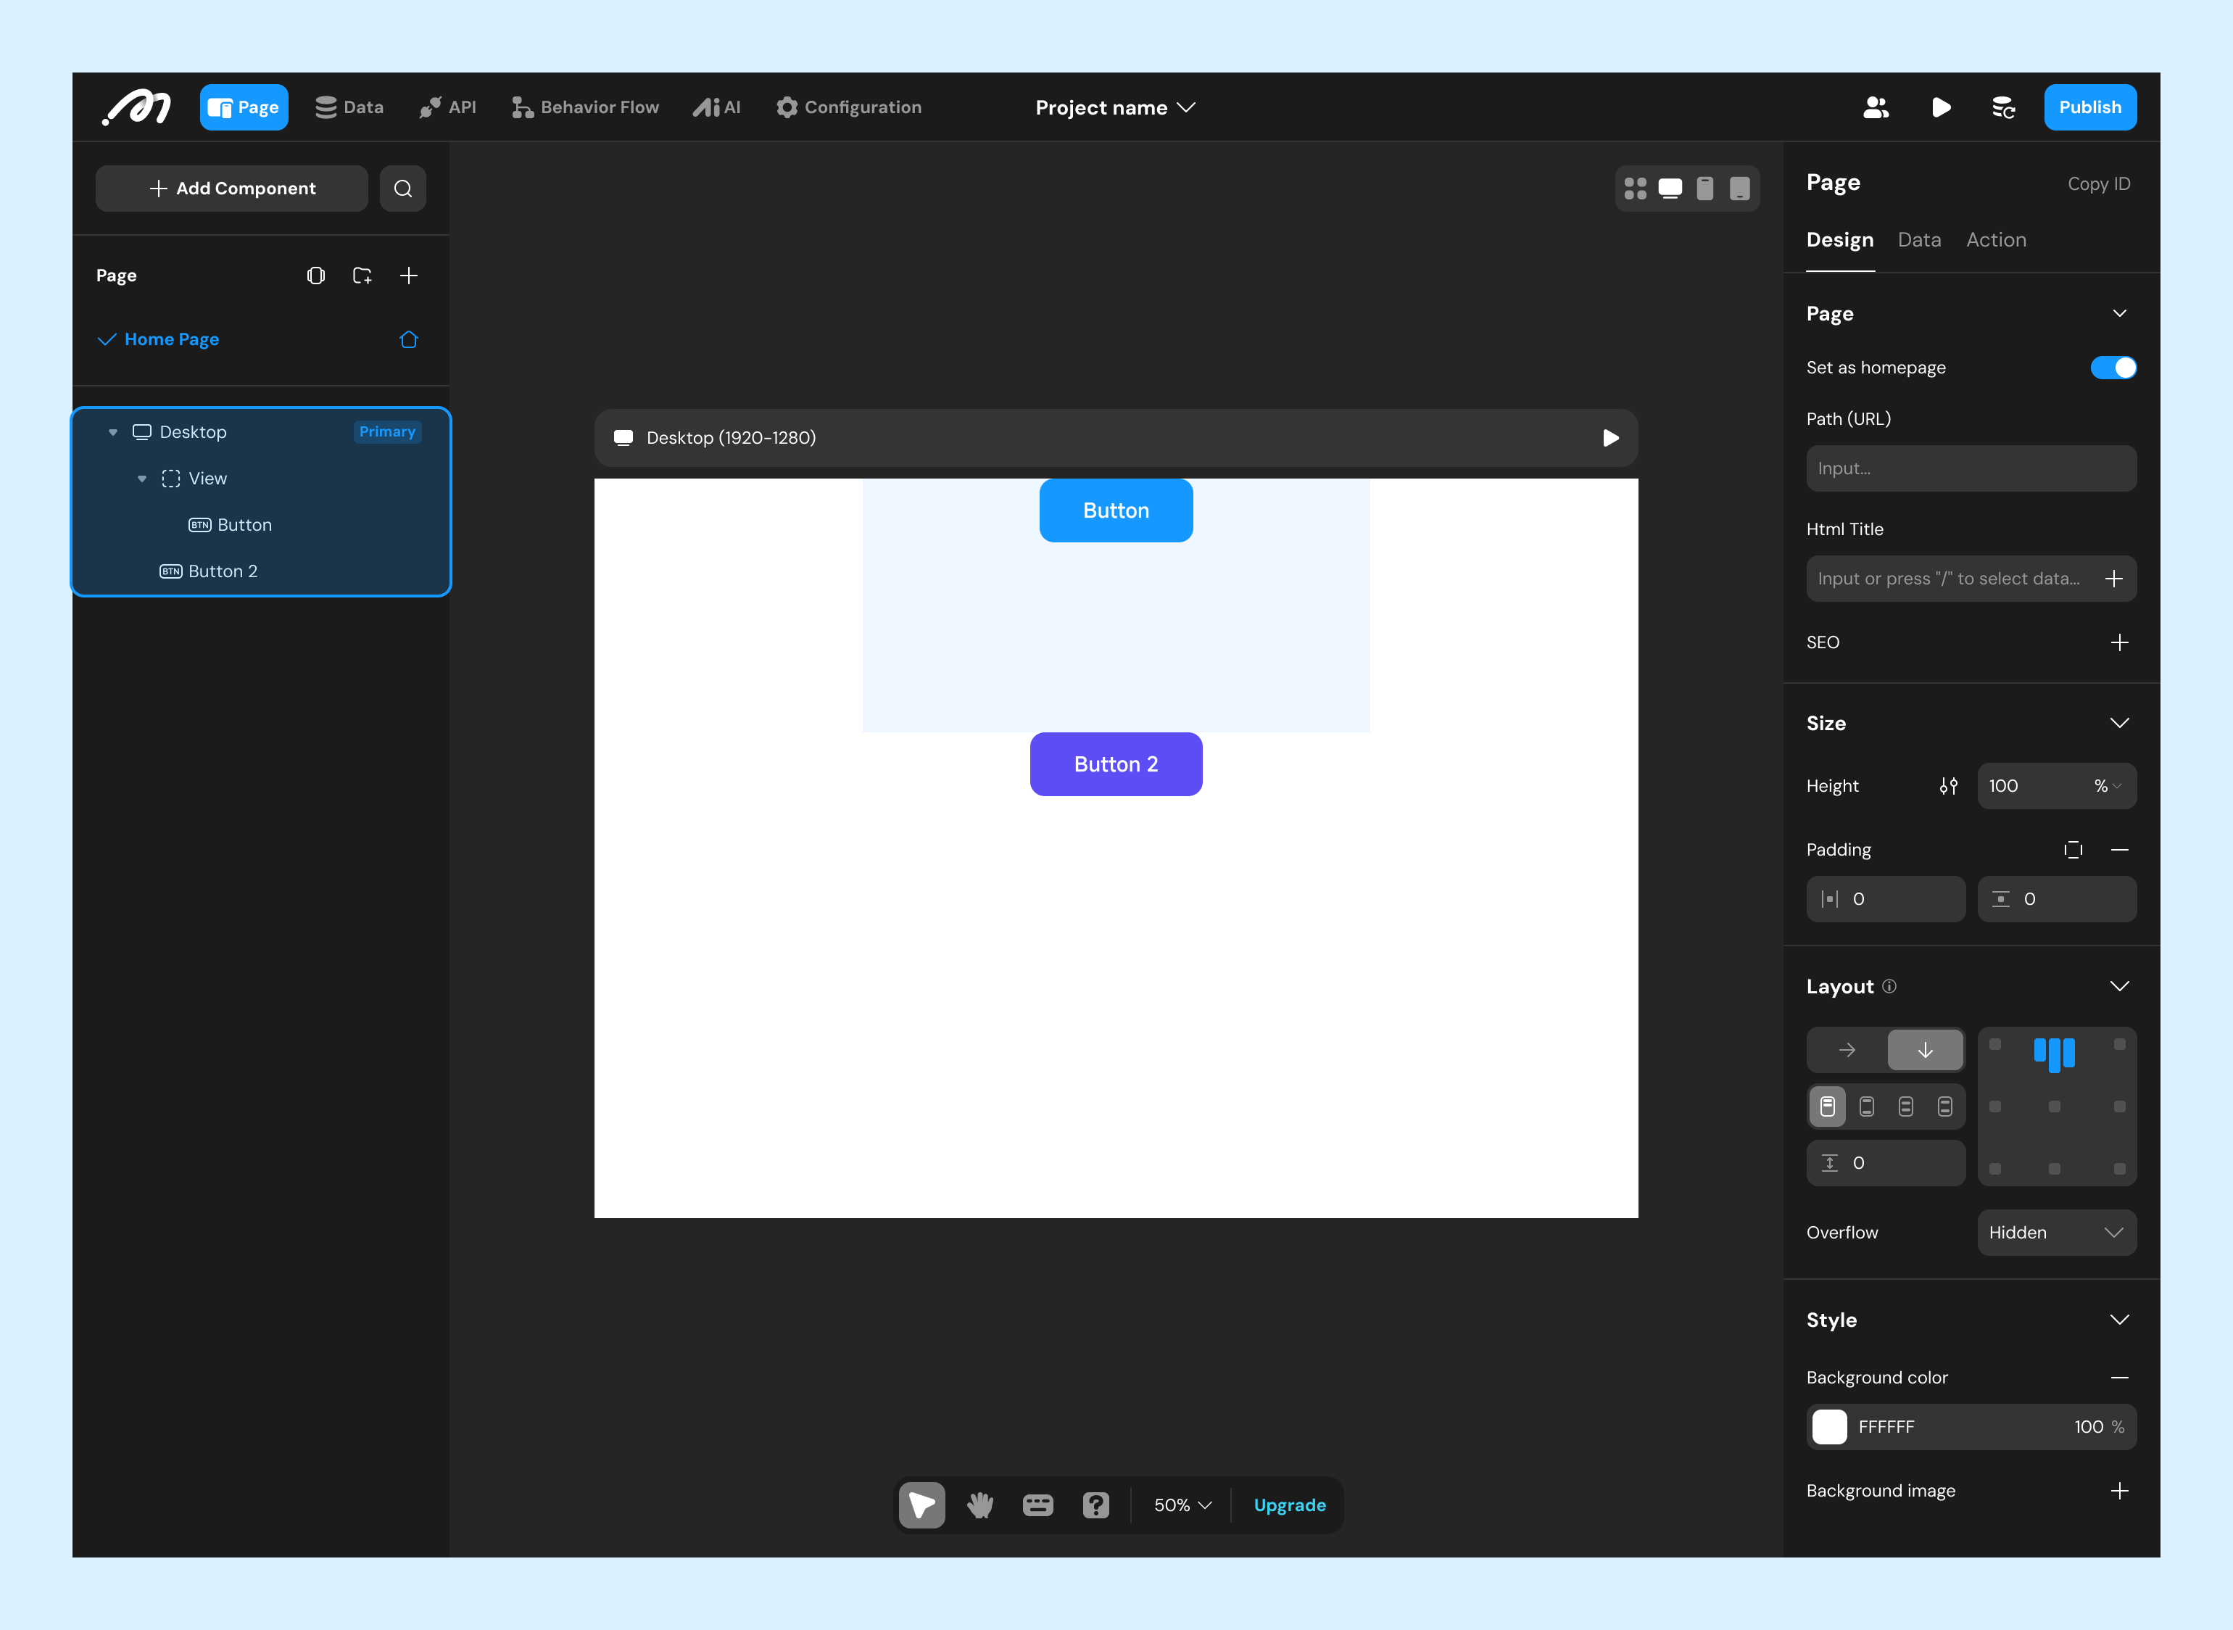The height and width of the screenshot is (1630, 2233).
Task: Click the Add Component button
Action: (x=232, y=189)
